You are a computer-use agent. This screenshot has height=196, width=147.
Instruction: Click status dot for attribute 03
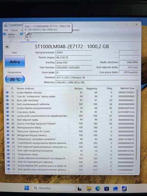tap(7, 96)
